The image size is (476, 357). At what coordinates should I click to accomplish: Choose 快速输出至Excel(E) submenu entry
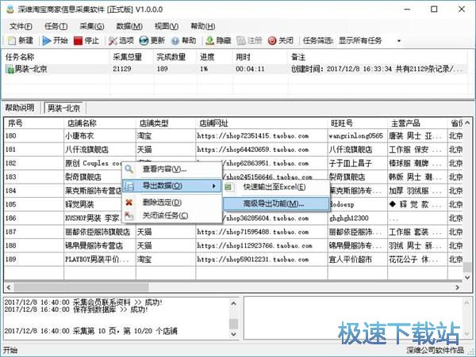click(276, 187)
